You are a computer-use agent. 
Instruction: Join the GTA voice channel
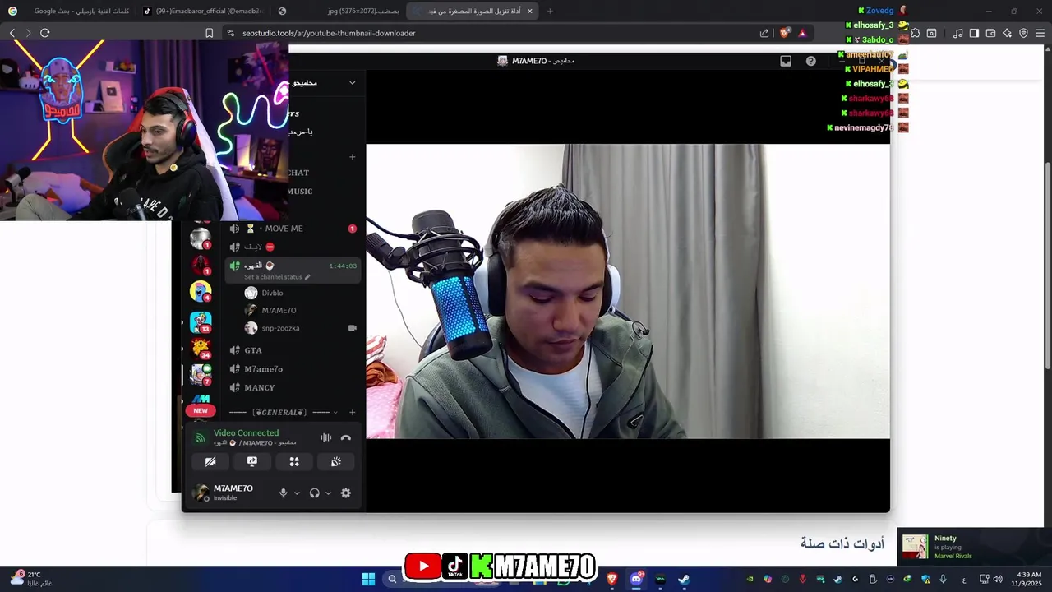(293, 350)
